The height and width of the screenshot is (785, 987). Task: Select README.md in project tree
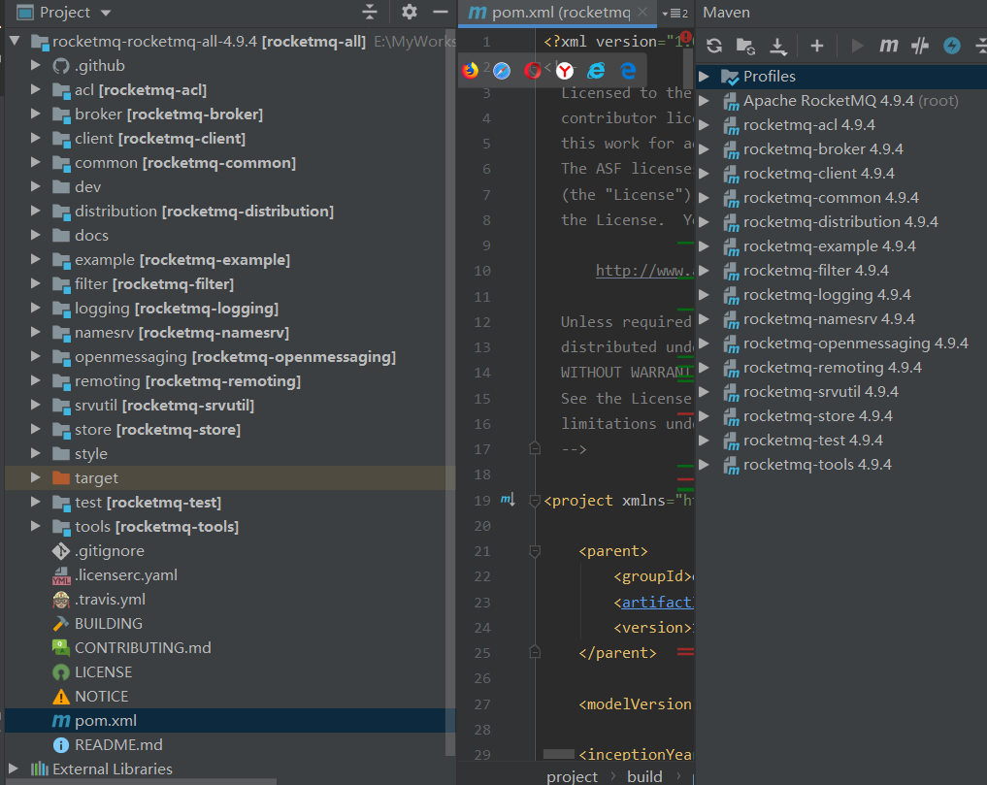coord(117,745)
